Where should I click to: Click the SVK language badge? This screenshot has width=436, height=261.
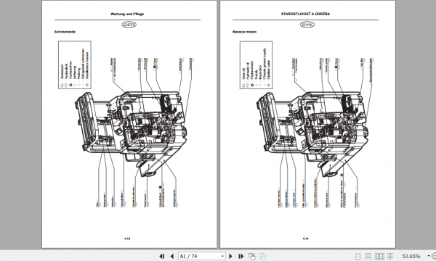pos(307,25)
